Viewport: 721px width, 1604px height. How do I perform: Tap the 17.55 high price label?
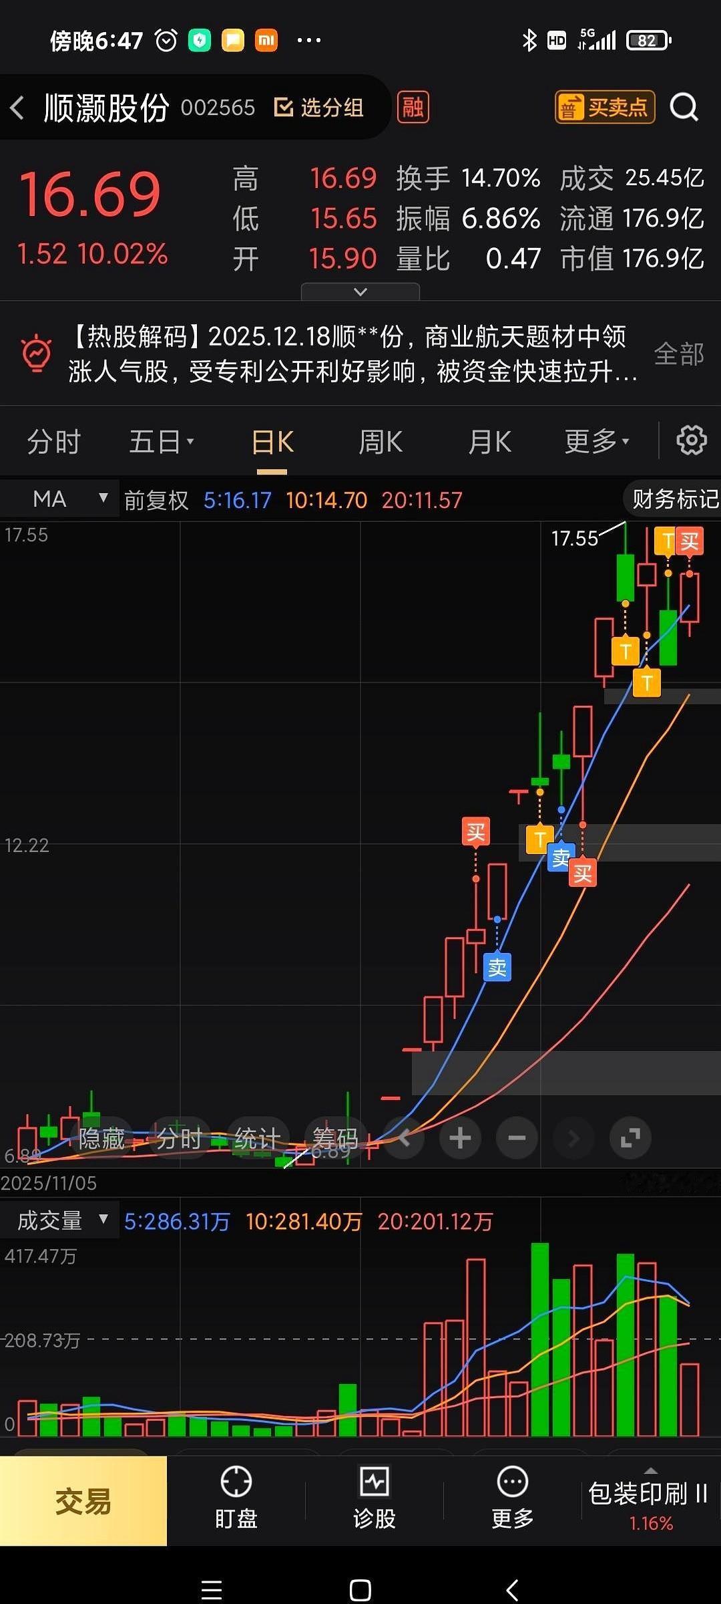coord(575,539)
